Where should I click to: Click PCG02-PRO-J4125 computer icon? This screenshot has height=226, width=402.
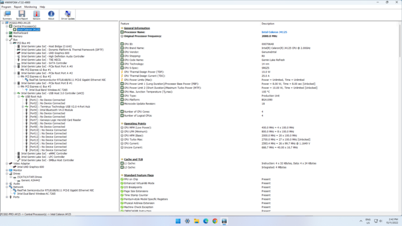point(7,23)
